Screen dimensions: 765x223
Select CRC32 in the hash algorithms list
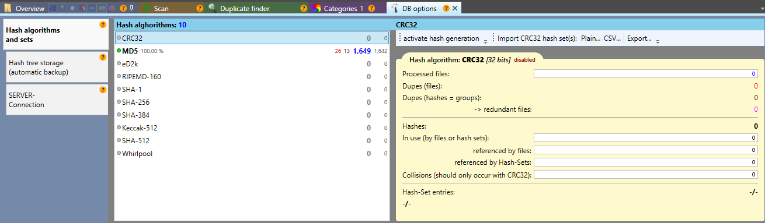[252, 38]
